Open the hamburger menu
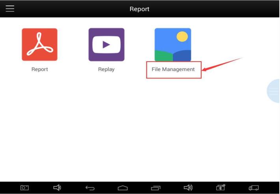This screenshot has height=194, width=280. click(x=10, y=9)
